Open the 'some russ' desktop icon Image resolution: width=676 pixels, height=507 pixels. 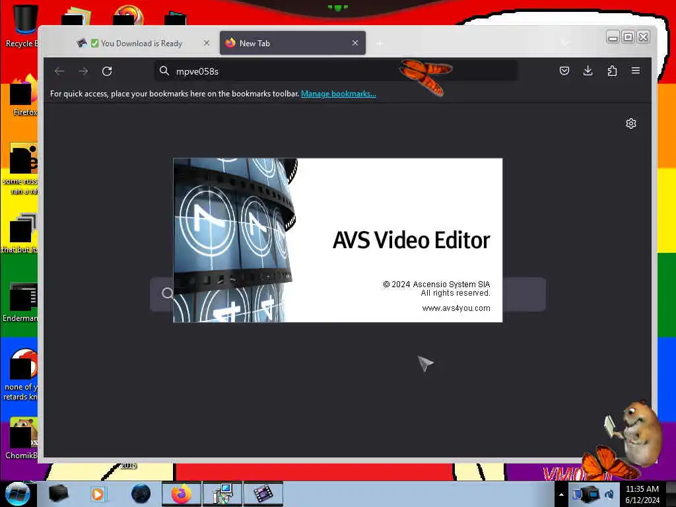(x=20, y=169)
